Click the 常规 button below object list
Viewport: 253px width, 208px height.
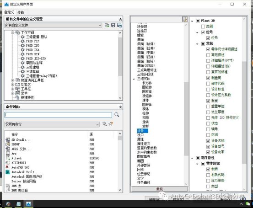point(160,189)
